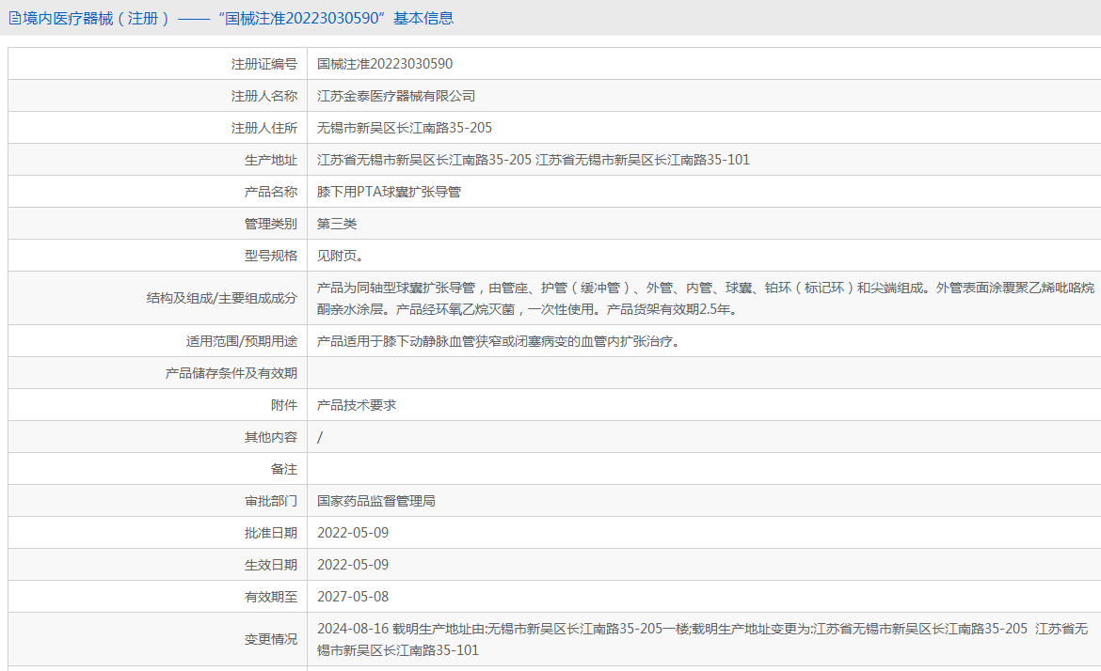Select the expiry date 2027-05-08
This screenshot has width=1101, height=671.
353,597
